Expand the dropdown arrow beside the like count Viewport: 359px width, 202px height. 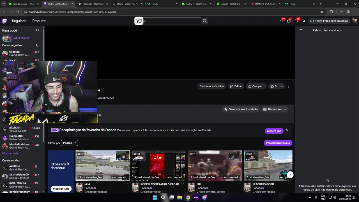pyautogui.click(x=282, y=86)
